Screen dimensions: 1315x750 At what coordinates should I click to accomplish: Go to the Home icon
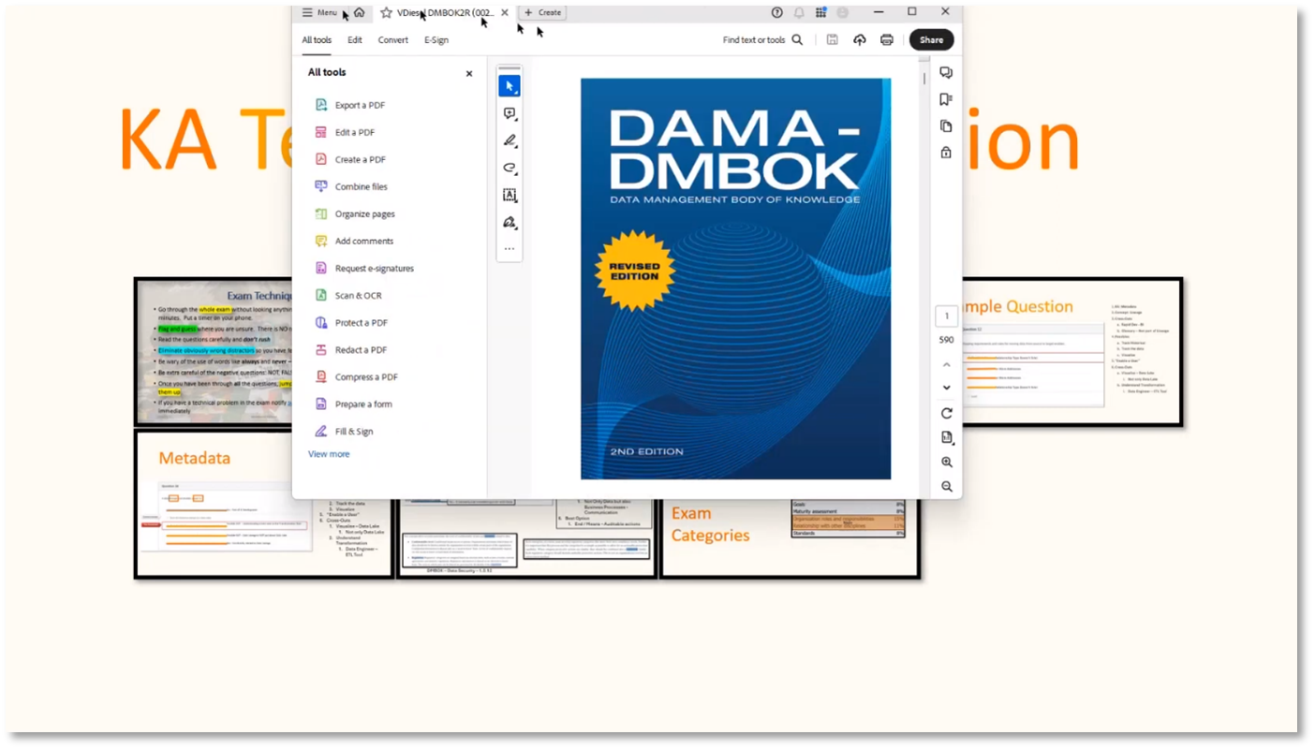[x=359, y=12]
